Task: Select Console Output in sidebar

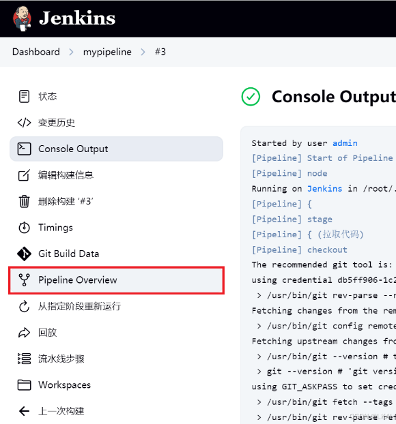Action: click(117, 149)
